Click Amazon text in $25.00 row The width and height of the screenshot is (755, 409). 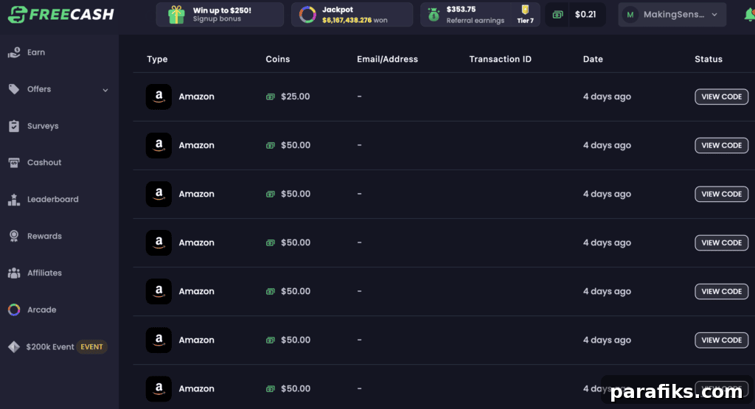(196, 97)
